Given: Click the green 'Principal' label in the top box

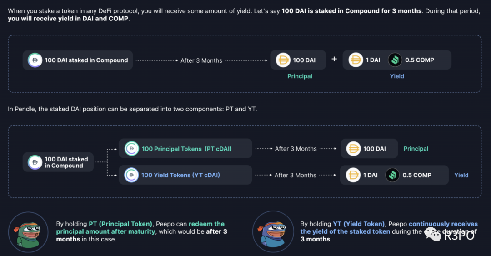Looking at the screenshot, I should pyautogui.click(x=300, y=76).
